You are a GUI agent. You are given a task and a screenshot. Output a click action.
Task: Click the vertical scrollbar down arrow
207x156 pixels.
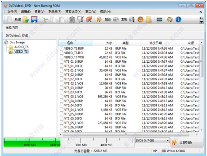[x=201, y=130]
